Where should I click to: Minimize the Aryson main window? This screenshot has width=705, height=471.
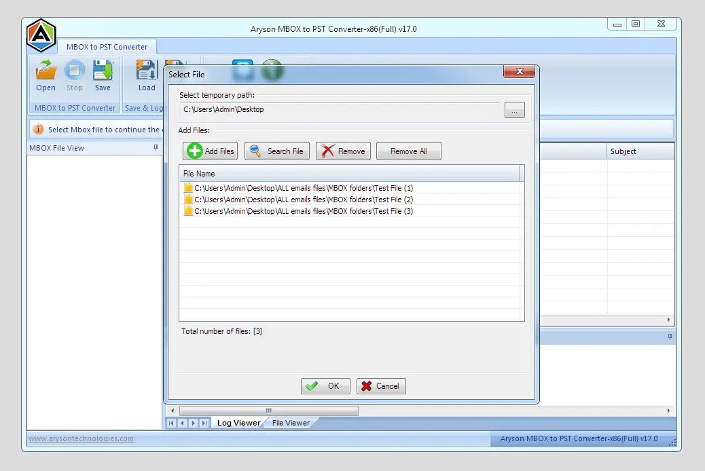coord(617,24)
